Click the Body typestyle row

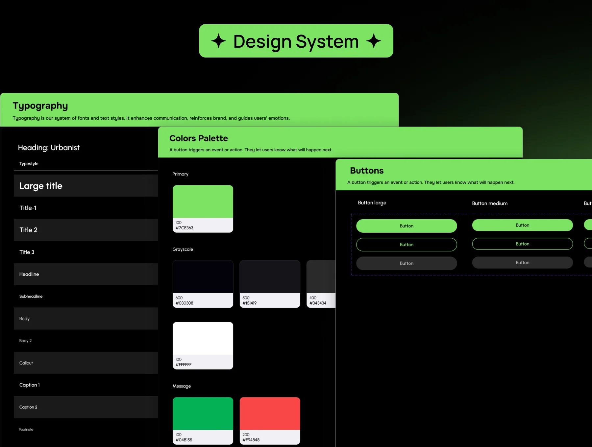click(x=86, y=318)
